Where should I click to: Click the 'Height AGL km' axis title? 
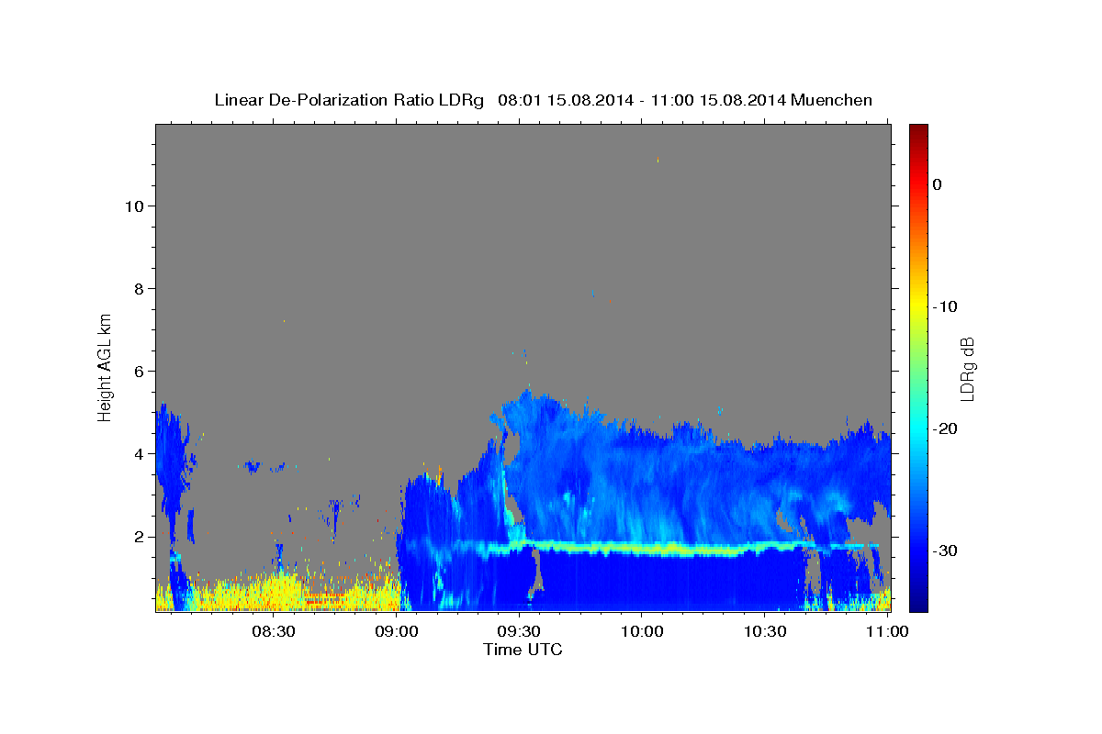point(106,366)
